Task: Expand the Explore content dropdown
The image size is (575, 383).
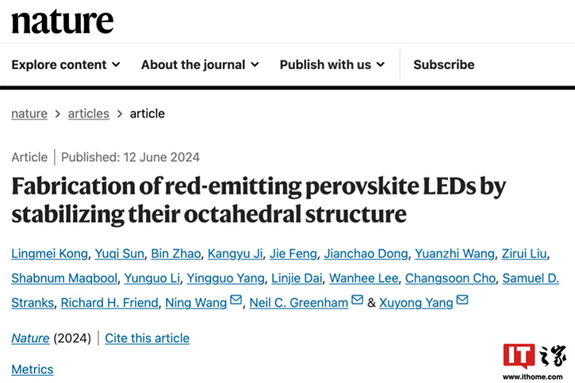Action: 66,65
